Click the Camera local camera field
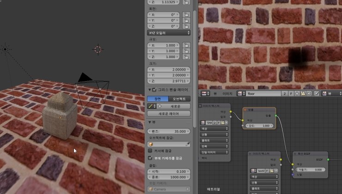The image size is (342, 194). pos(169,189)
